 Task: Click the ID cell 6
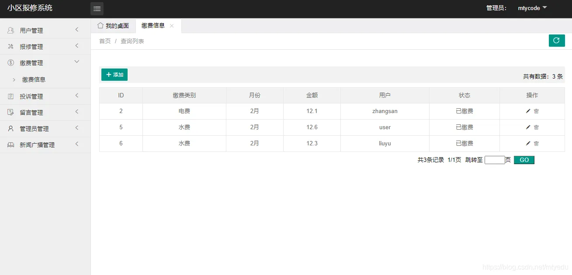(x=121, y=144)
